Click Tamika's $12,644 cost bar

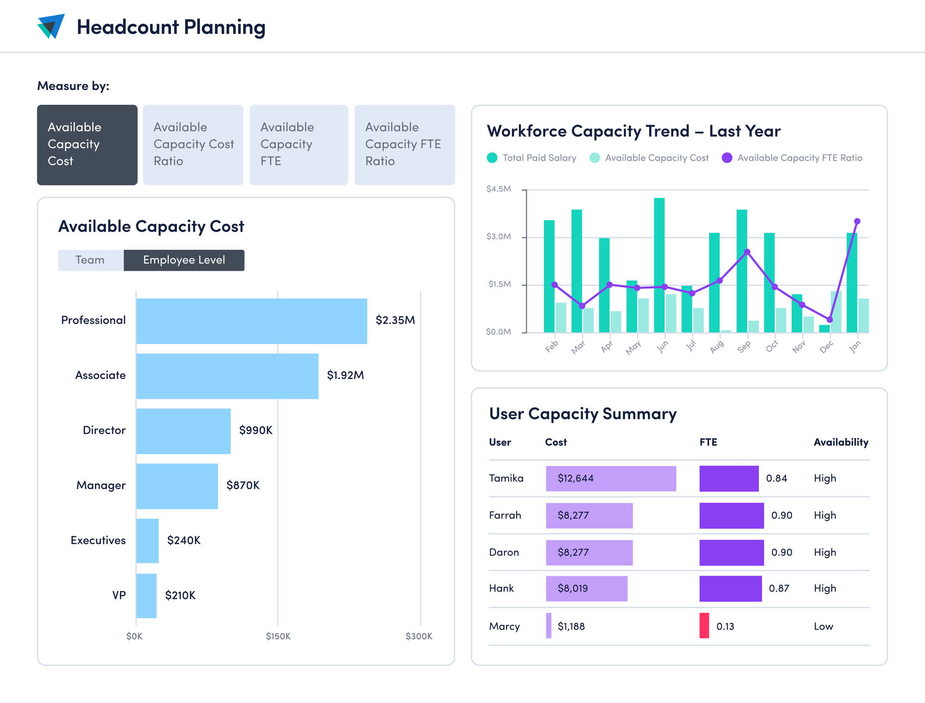[x=610, y=478]
